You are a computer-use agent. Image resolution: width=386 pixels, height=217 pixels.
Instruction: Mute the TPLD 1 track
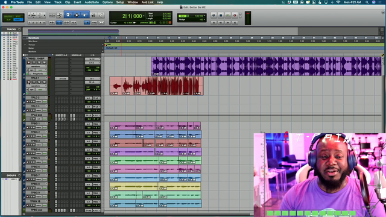(x=44, y=82)
